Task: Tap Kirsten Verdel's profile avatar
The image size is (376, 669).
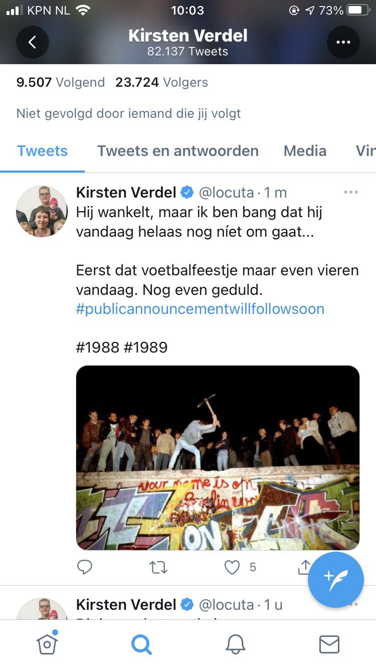Action: coord(42,211)
